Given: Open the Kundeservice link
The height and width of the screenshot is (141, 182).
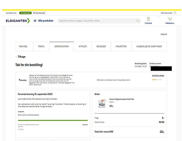Looking at the screenshot, I should click(11, 13).
